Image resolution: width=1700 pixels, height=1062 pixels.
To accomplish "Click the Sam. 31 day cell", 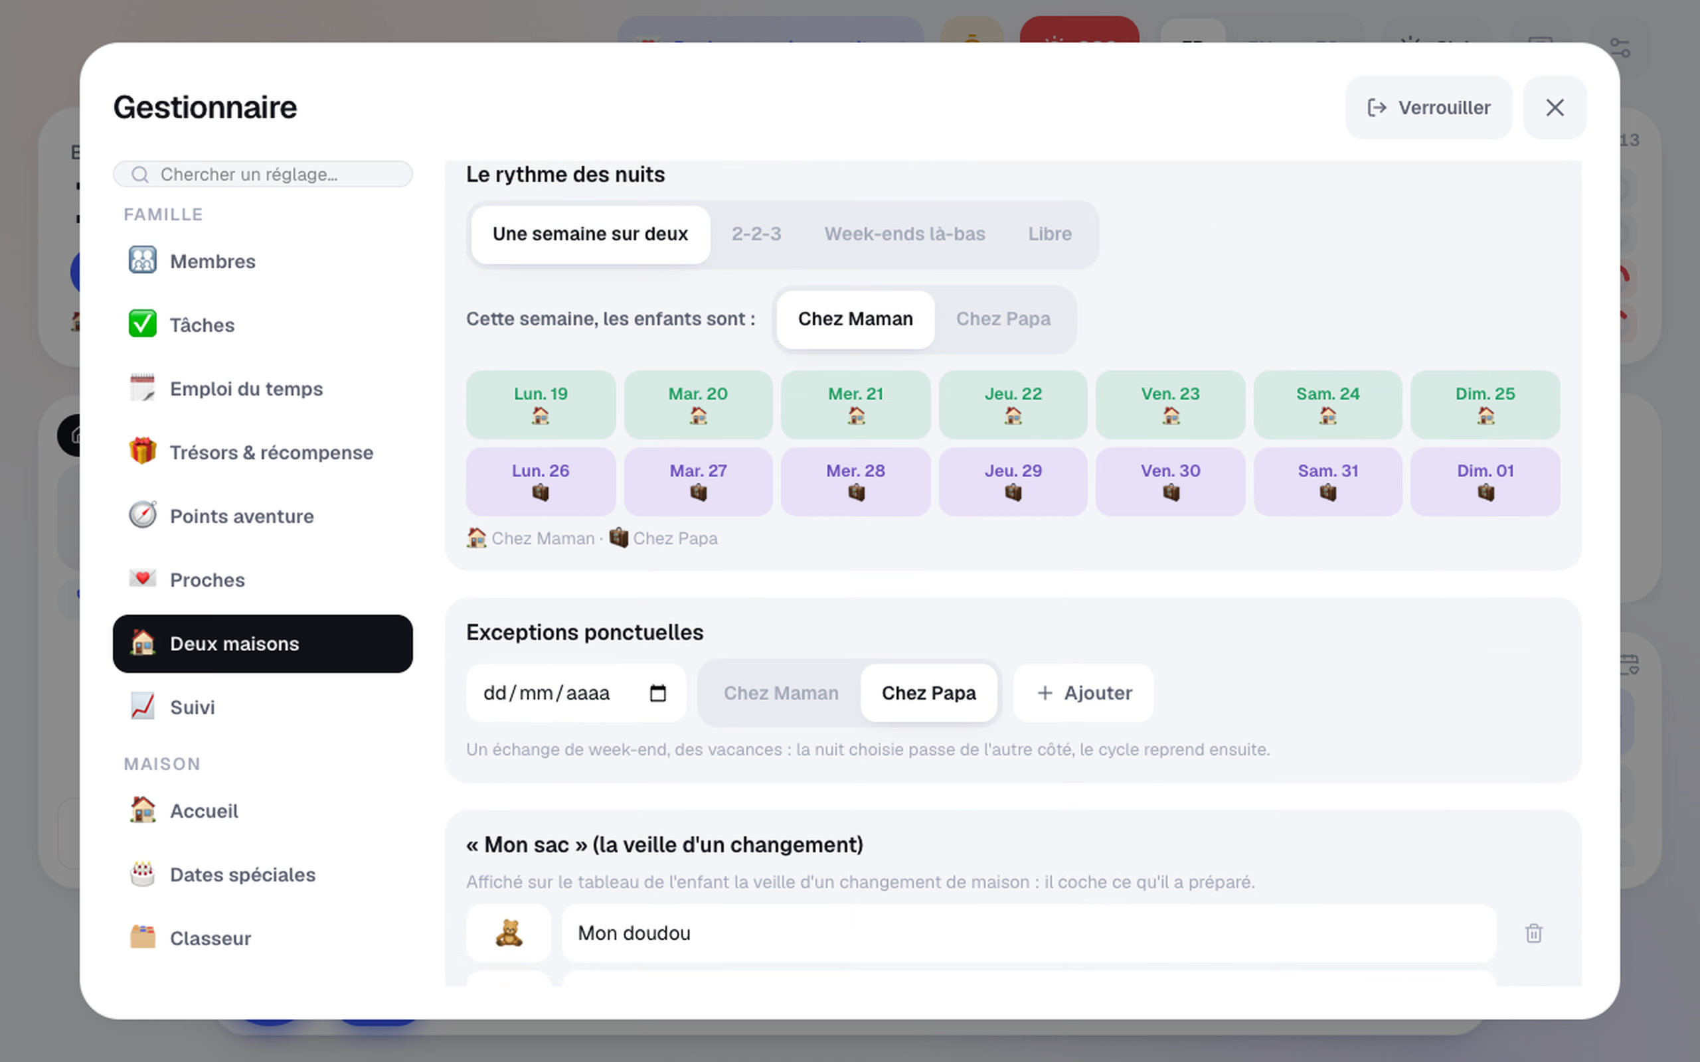I will click(x=1327, y=482).
